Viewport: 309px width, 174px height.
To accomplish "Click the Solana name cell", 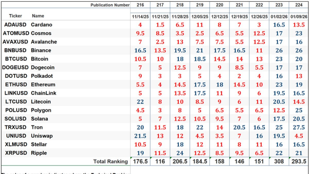I will 40,119.
